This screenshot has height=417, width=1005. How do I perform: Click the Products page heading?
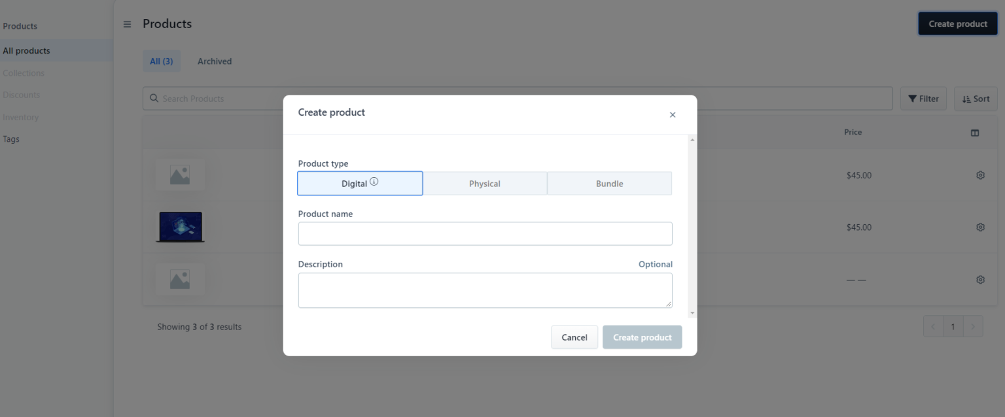(167, 24)
